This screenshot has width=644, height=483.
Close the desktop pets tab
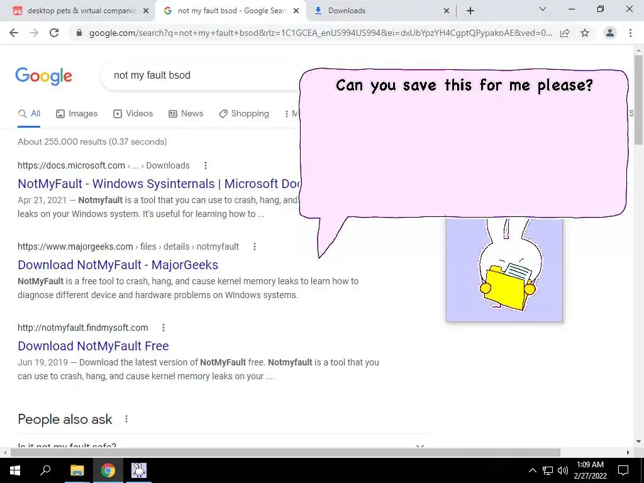[x=146, y=11]
